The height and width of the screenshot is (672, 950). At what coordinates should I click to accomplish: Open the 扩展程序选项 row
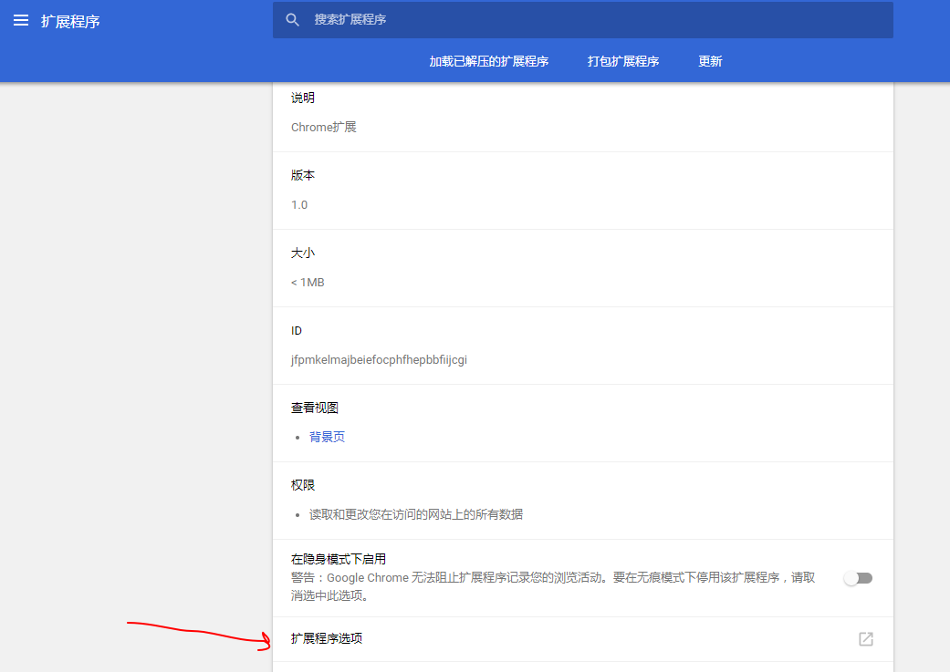[583, 638]
